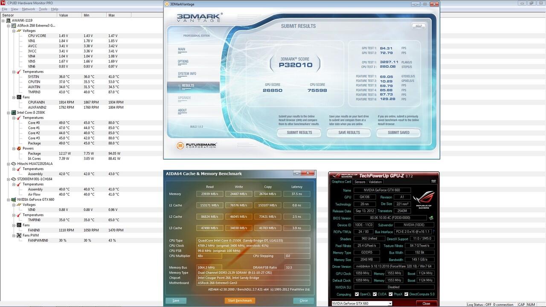The width and height of the screenshot is (546, 307).
Task: Click the 3DMark Vantage title bar icon
Action: point(167,4)
